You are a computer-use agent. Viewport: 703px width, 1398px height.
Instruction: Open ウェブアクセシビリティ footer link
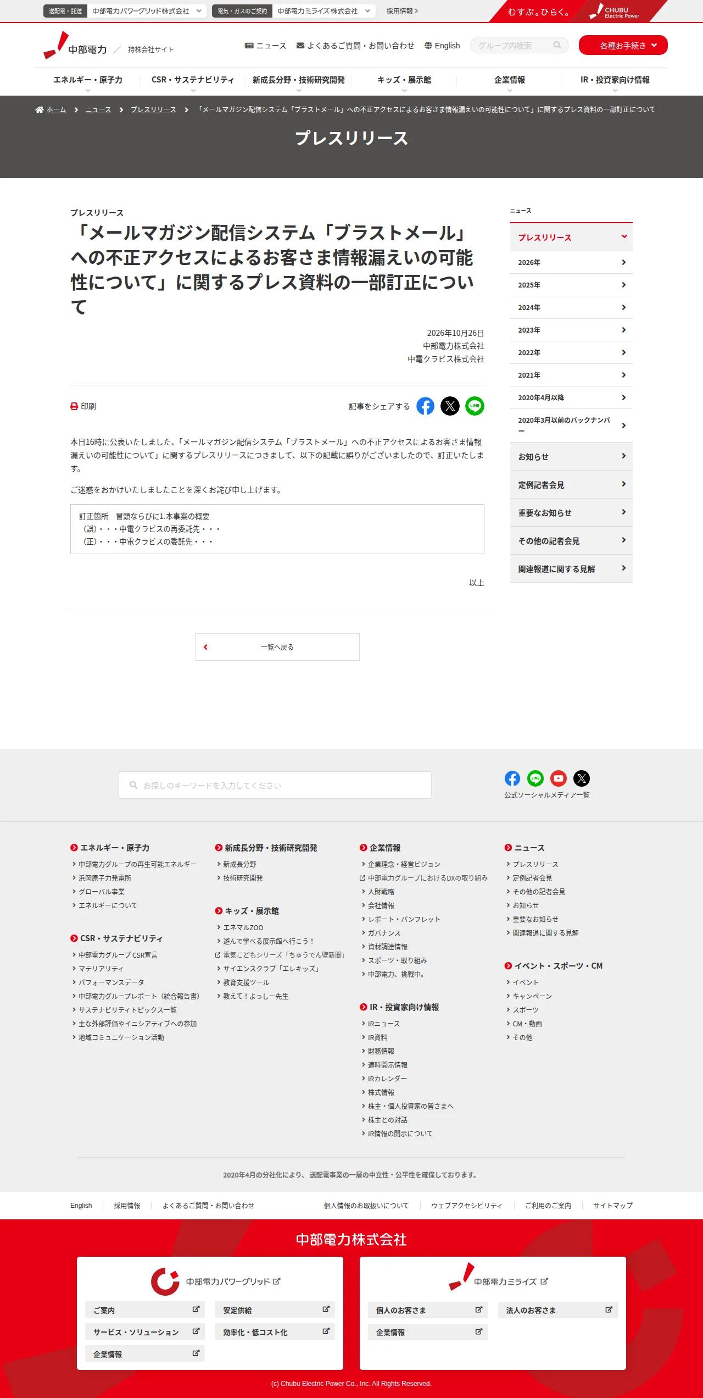pos(467,1206)
